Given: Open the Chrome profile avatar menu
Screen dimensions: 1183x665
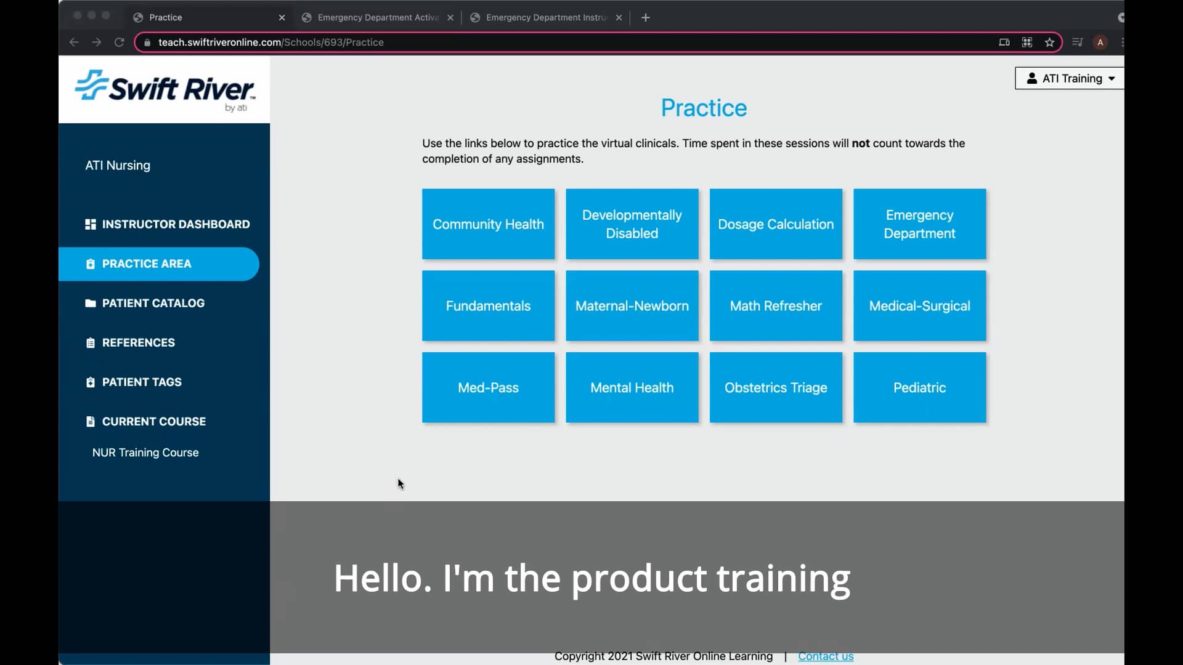Looking at the screenshot, I should [1100, 42].
